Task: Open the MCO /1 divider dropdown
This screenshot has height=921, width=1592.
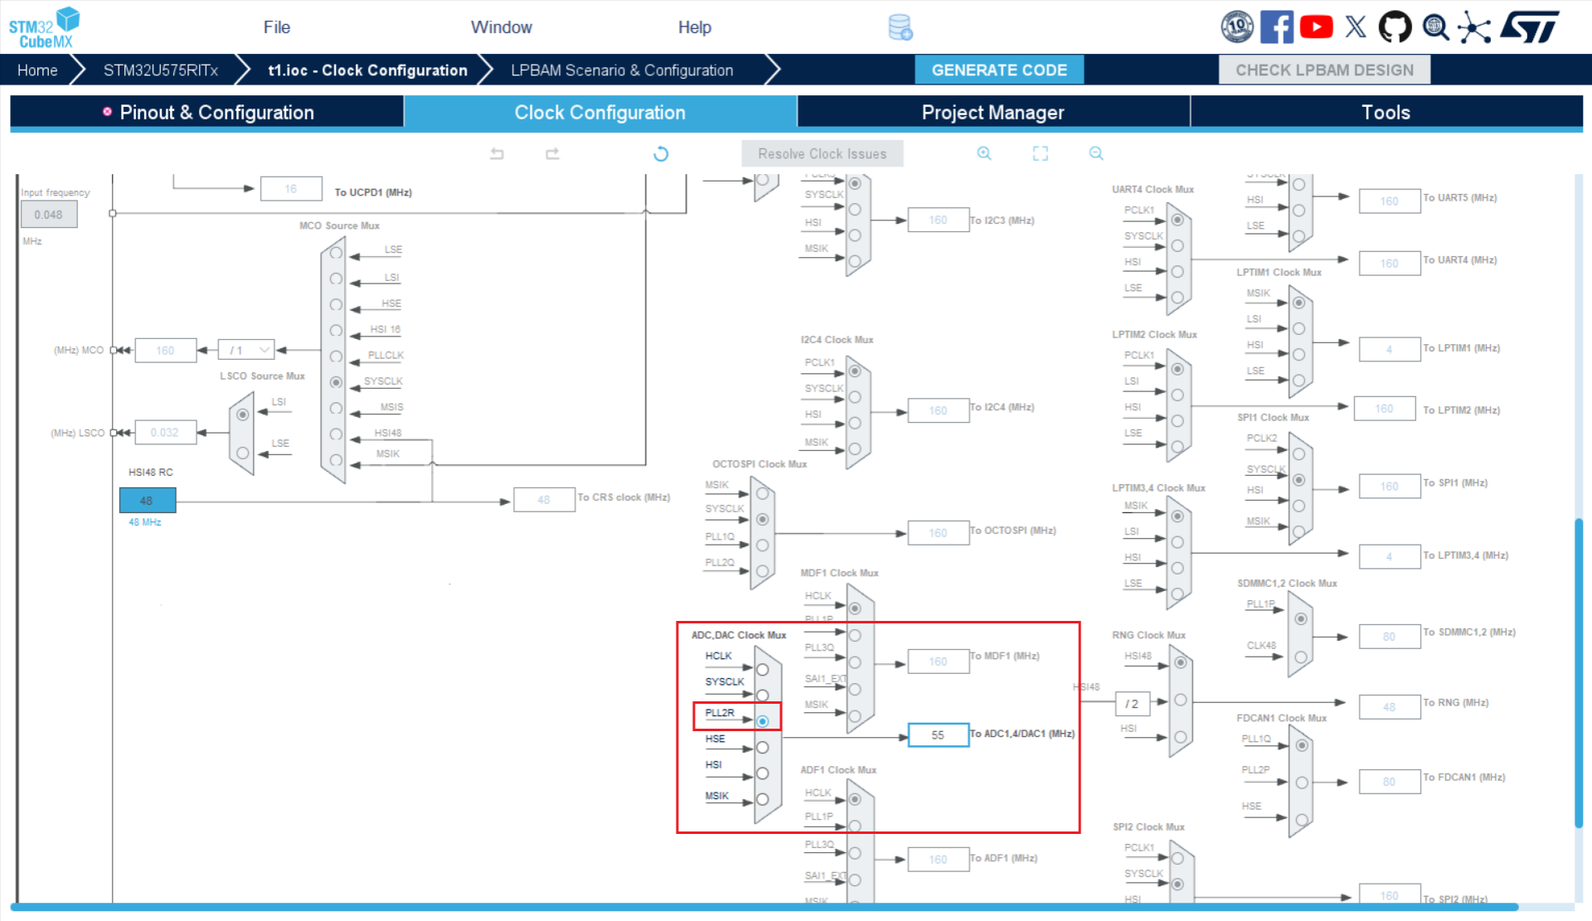Action: tap(246, 351)
